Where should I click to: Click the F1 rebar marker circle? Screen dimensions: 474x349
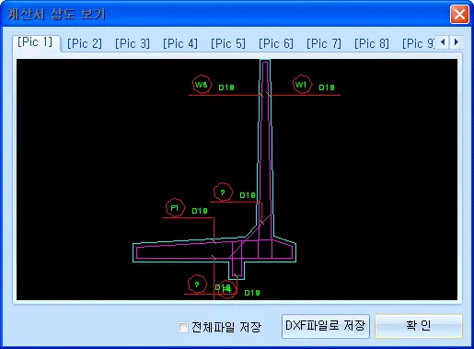[175, 208]
